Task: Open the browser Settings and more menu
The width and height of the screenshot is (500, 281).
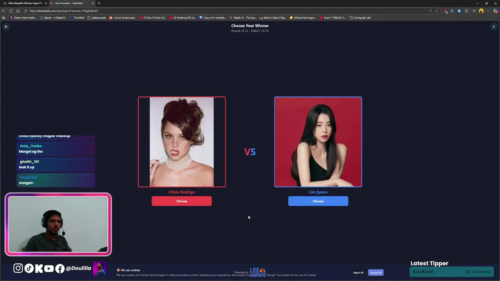Action: coord(488,11)
